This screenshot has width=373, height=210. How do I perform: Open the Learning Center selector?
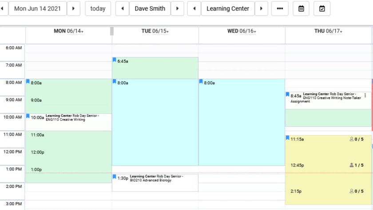tap(227, 8)
